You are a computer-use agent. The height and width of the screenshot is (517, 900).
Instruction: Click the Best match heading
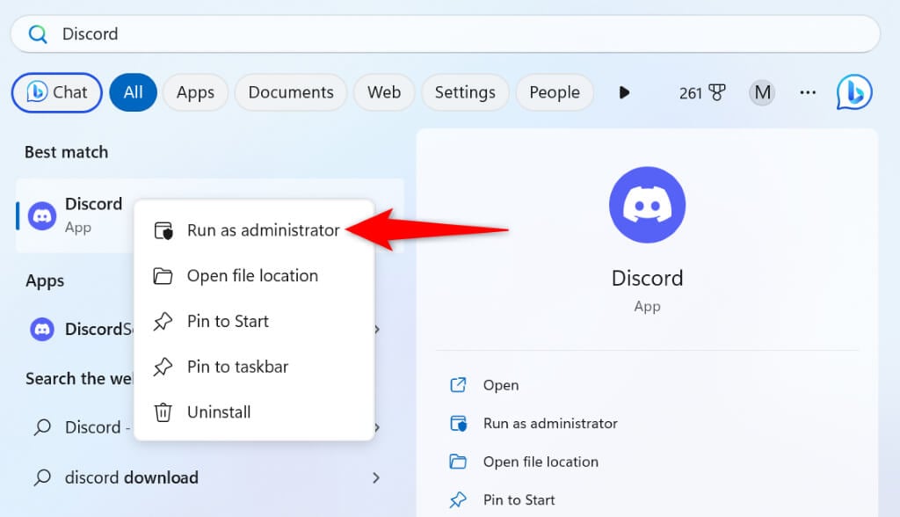click(67, 152)
